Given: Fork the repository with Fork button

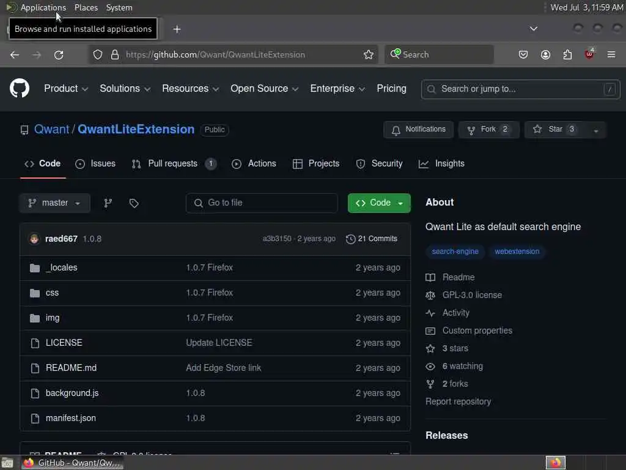Looking at the screenshot, I should point(488,130).
